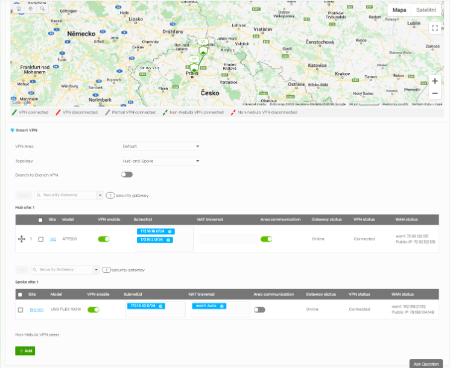Click the map search magnifier icon

pyautogui.click(x=42, y=9)
